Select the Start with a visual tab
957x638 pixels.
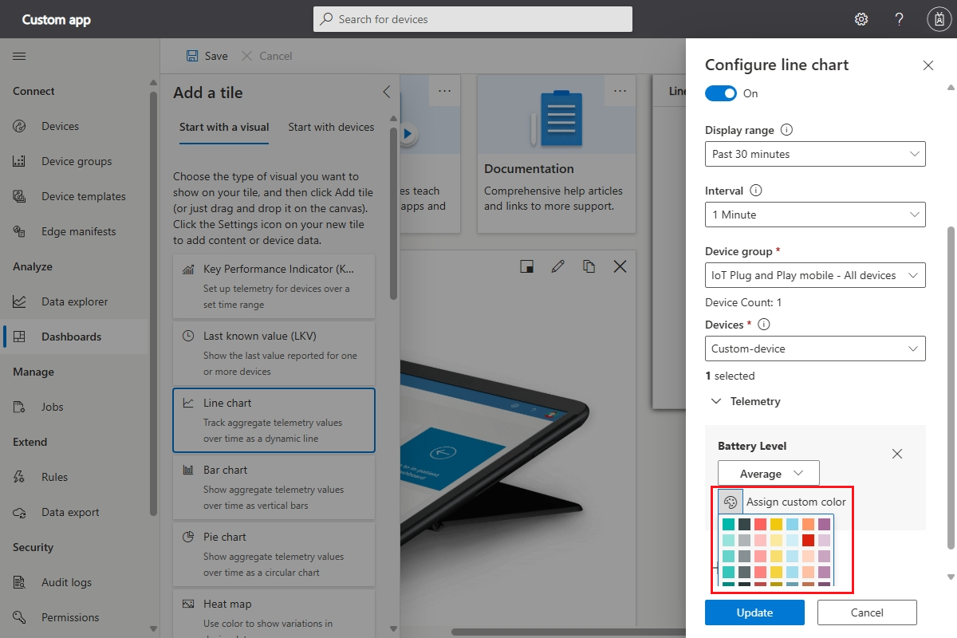coord(224,127)
